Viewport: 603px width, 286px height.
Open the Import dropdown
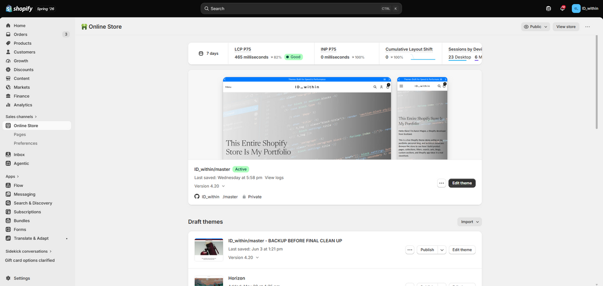[x=470, y=222]
